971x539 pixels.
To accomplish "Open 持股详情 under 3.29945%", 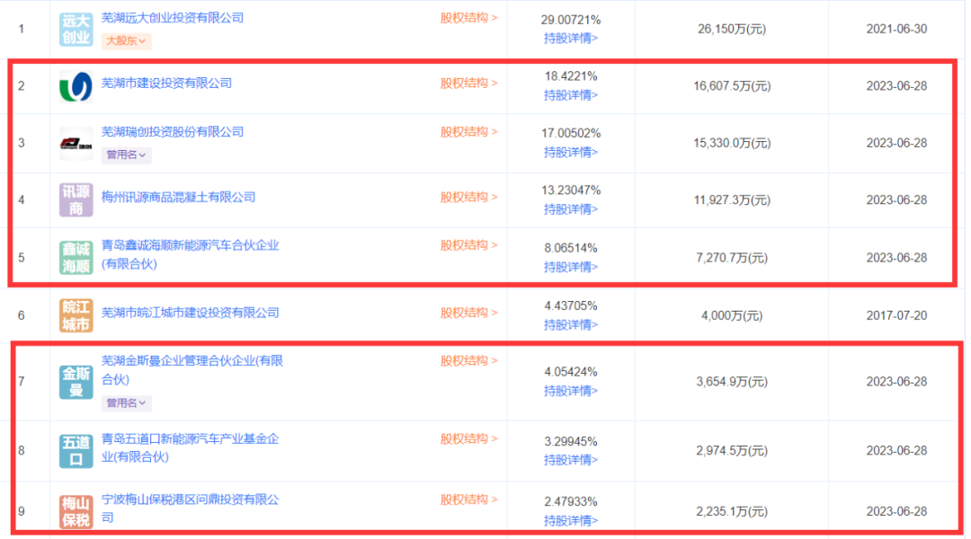I will pyautogui.click(x=570, y=460).
